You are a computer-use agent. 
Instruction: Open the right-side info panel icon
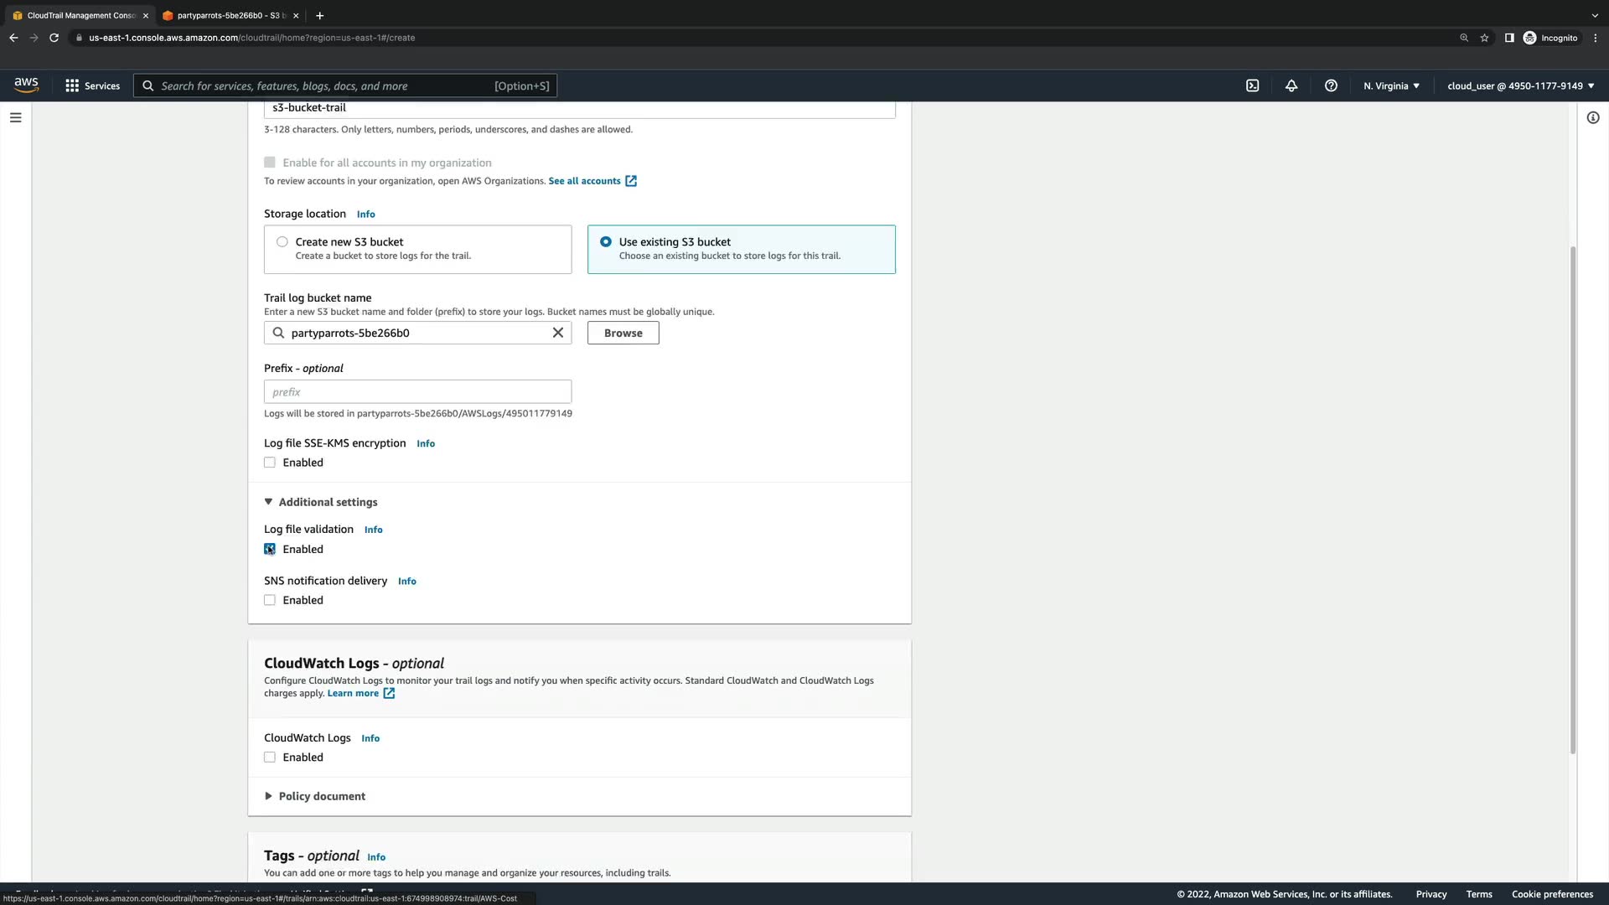point(1593,117)
